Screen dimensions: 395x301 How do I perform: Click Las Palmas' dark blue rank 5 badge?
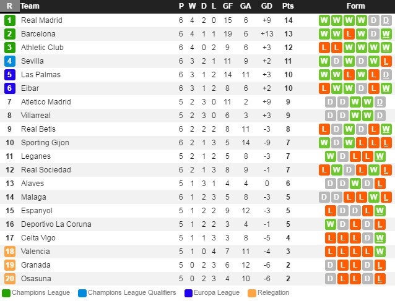coord(9,75)
